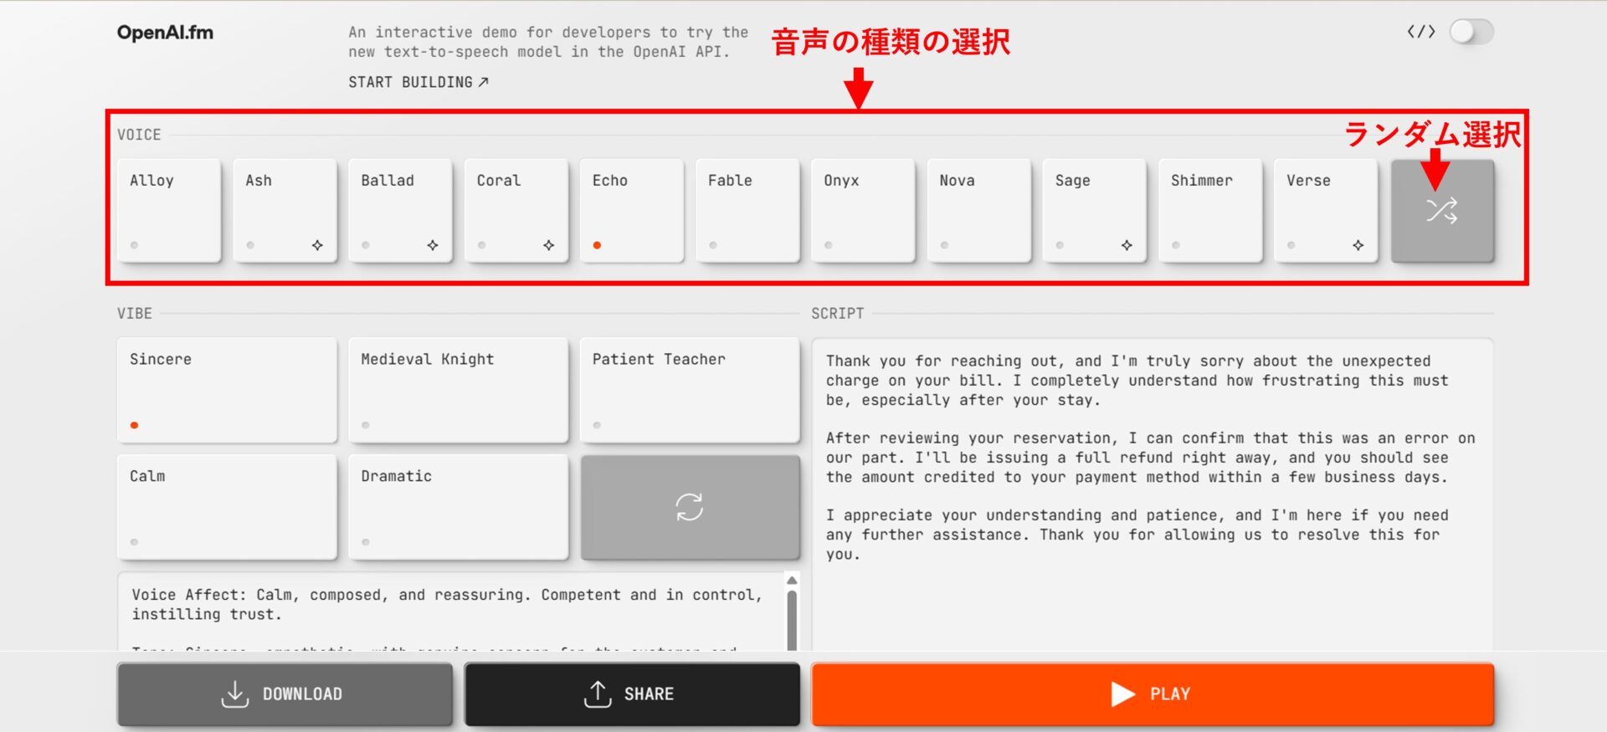Click the shuffle random voice button
The width and height of the screenshot is (1607, 732).
pos(1442,211)
